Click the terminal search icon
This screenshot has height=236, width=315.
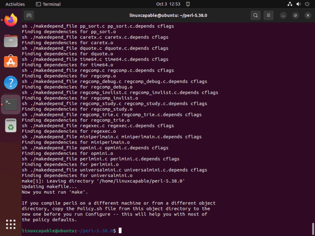[x=255, y=16]
